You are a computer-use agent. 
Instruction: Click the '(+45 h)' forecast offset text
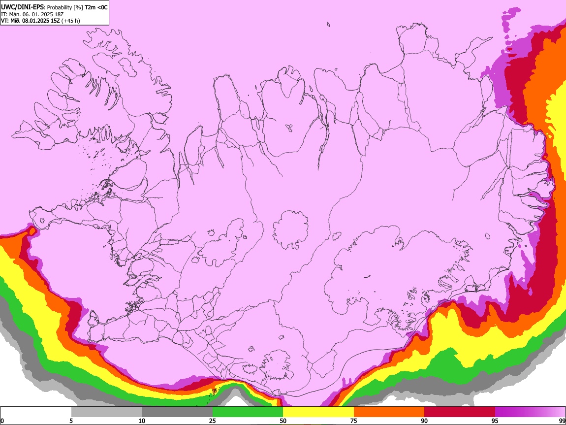click(71, 21)
